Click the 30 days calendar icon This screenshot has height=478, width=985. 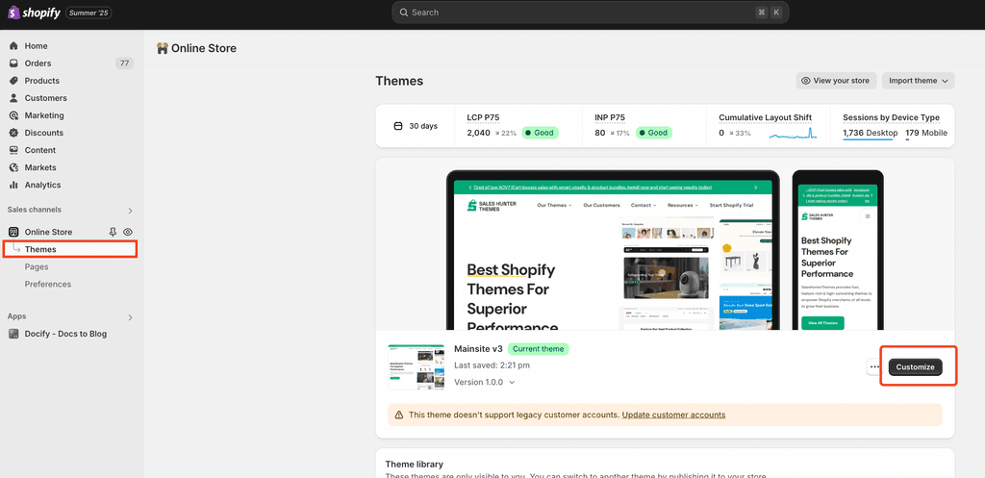coord(397,126)
